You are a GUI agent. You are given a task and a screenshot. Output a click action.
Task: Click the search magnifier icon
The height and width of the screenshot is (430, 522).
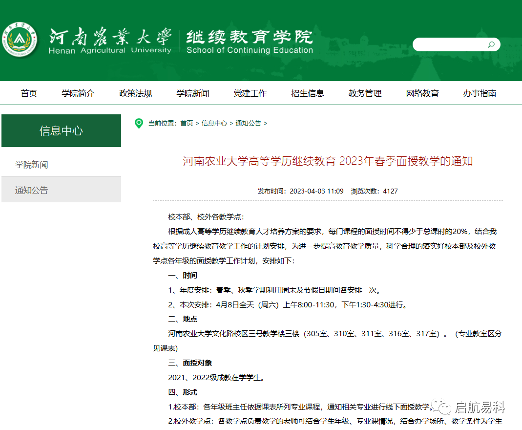click(491, 44)
